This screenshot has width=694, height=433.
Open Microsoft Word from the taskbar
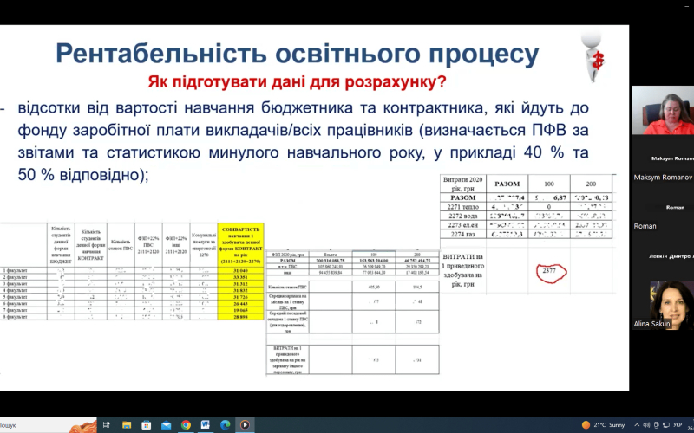pos(206,425)
